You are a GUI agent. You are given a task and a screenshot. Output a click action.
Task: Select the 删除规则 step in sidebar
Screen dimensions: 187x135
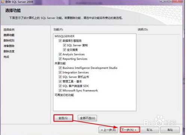point(9,40)
